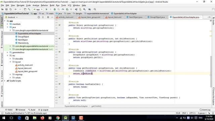Screen dimensions: 215x121
Task: Open the SDK Manager icon
Action: point(84,9)
